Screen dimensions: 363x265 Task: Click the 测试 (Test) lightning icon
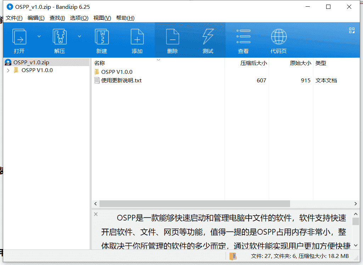[x=208, y=36]
